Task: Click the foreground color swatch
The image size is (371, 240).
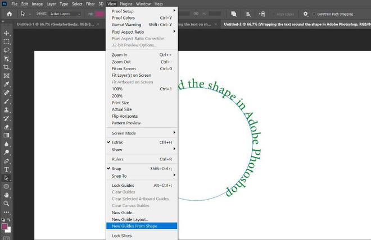Action: (4, 227)
